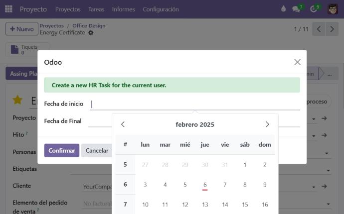Viewport: 344px width, 214px height.
Task: Select February 1 in calendar
Action: [245, 165]
